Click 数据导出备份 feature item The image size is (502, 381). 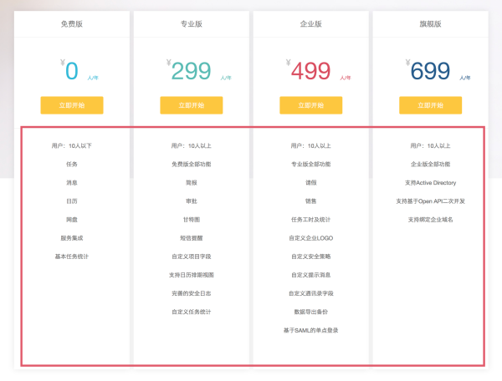[311, 312]
